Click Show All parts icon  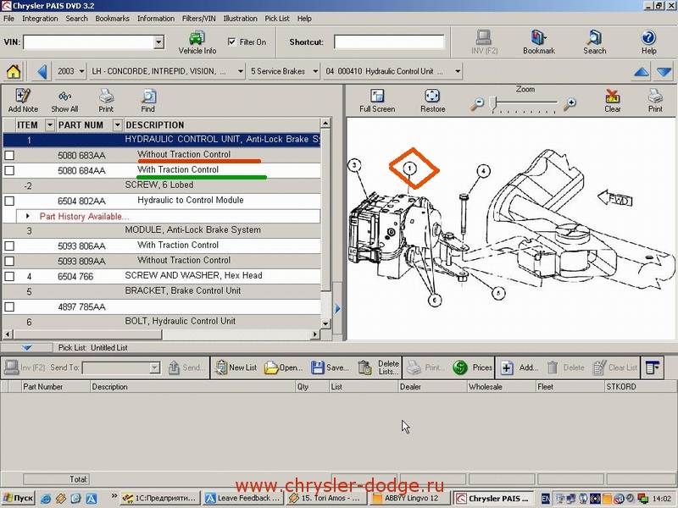coord(64,101)
